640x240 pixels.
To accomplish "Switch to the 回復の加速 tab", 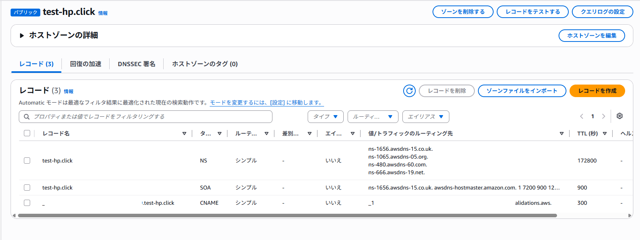I will (x=86, y=64).
